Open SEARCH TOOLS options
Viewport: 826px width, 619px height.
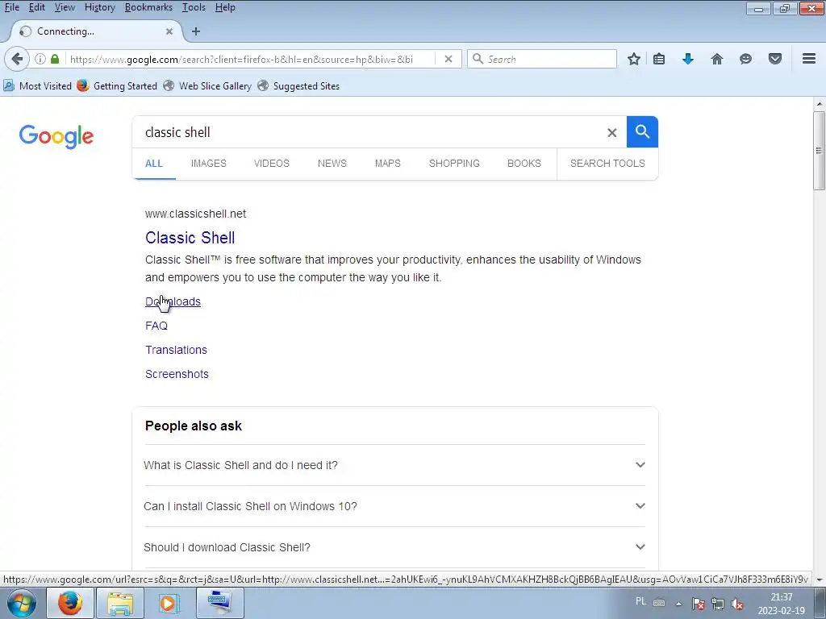[x=607, y=163]
